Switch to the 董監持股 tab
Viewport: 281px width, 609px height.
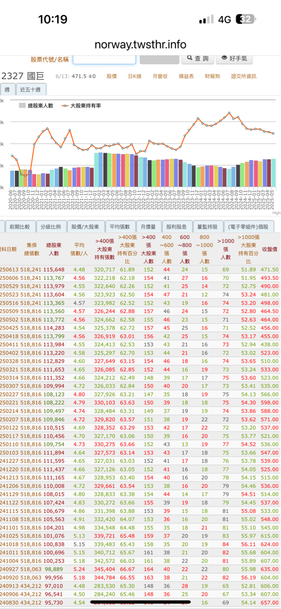209,226
